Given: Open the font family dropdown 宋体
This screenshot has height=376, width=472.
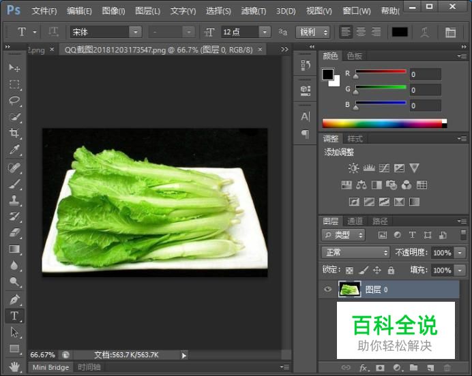Looking at the screenshot, I should (135, 31).
